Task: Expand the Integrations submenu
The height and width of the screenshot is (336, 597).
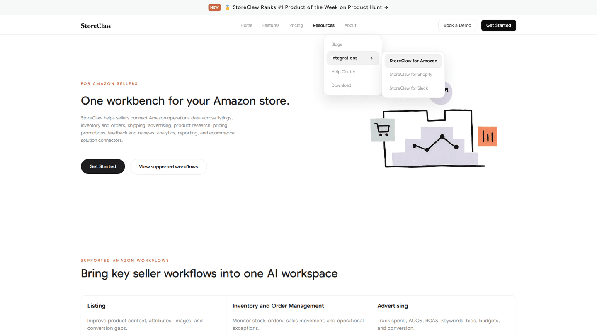Action: (x=353, y=58)
